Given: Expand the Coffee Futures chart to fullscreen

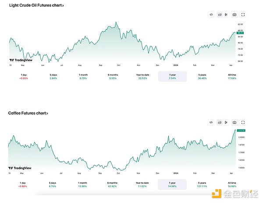Looking at the screenshot, I should pyautogui.click(x=243, y=122).
